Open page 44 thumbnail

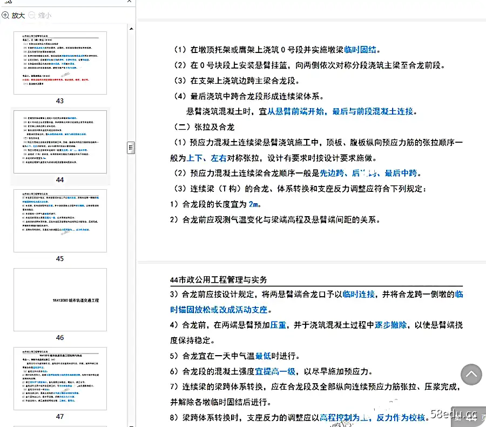point(60,142)
